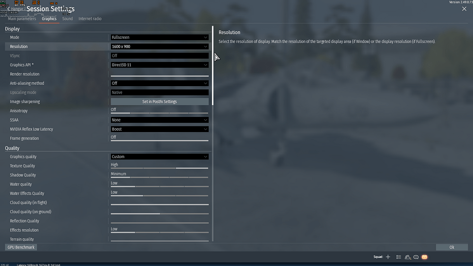Adjust the Render resolution slider
Screen dimensions: 473x266
click(159, 76)
